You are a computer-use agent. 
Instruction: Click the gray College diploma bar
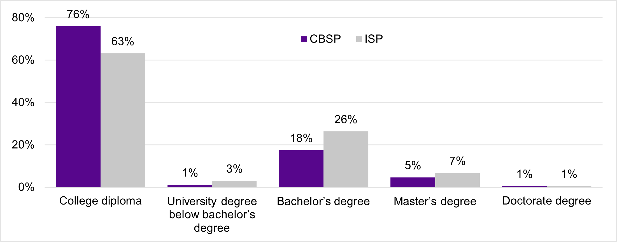123,120
